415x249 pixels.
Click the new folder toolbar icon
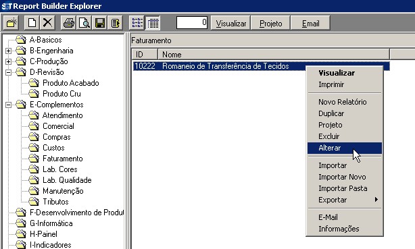[11, 23]
